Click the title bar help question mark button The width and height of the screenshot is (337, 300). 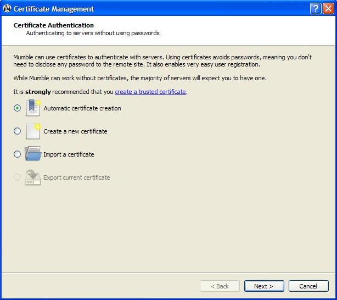(315, 9)
